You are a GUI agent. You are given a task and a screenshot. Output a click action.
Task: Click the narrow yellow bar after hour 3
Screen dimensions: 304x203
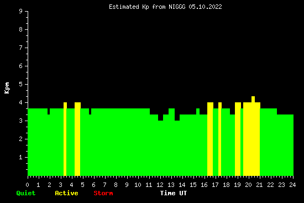65,139
